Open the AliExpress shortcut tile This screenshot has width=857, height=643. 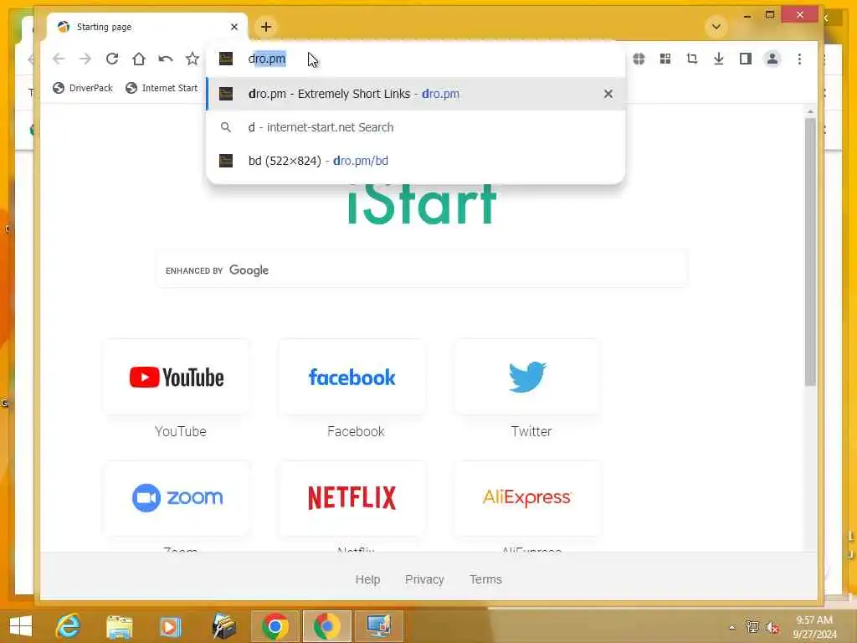tap(527, 498)
